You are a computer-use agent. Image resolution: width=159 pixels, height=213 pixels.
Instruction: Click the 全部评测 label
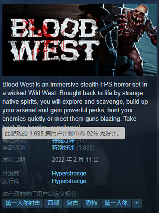(14, 148)
